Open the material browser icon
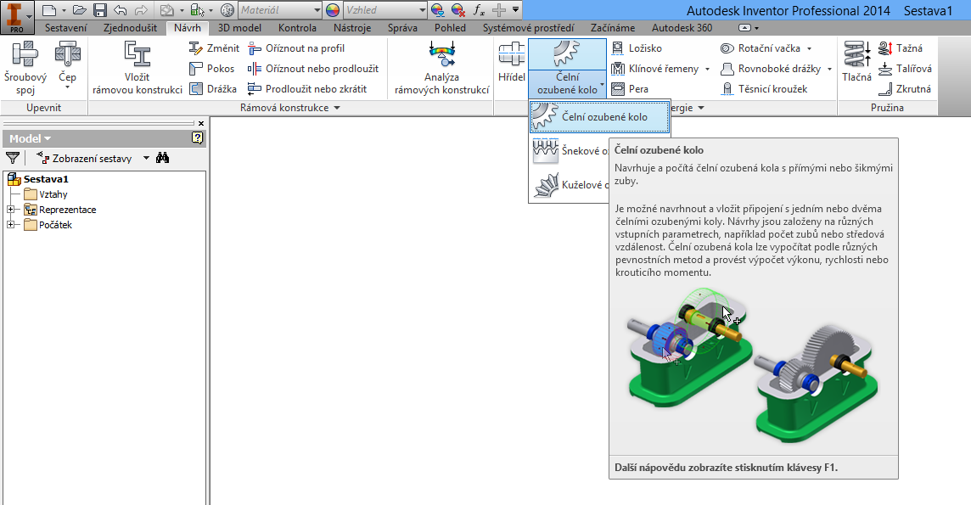Image resolution: width=971 pixels, height=505 pixels. click(227, 10)
